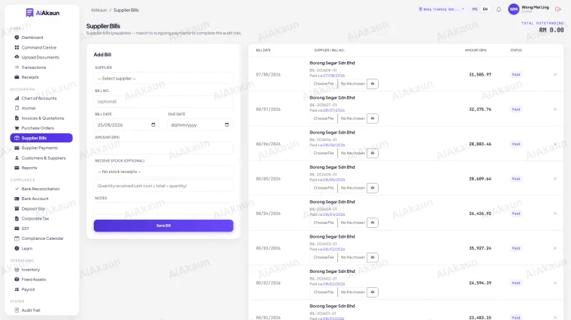Open payment link 08/06/2026
Viewport: 571px width, 320px height.
(x=334, y=145)
